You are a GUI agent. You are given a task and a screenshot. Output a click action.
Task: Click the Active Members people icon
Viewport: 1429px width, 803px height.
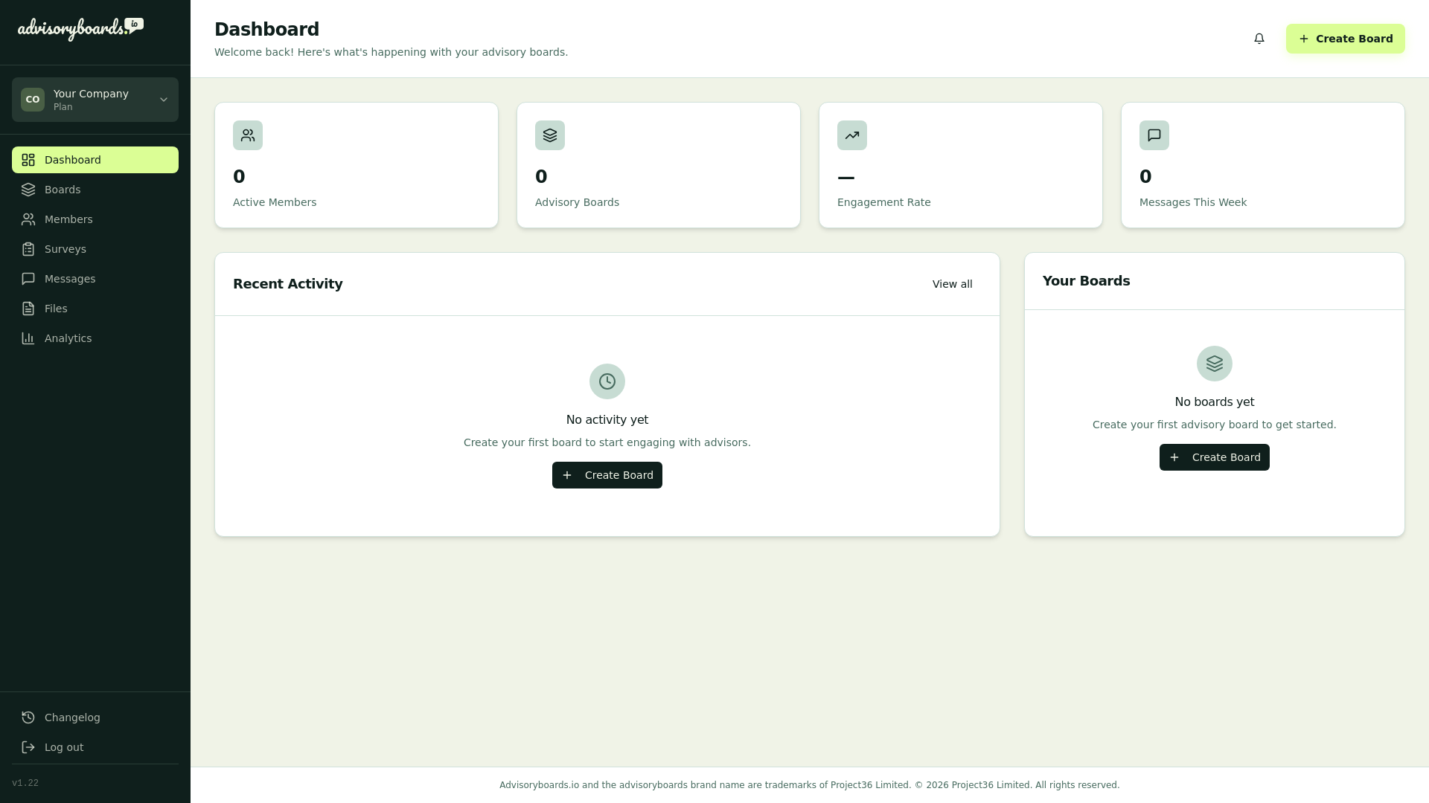(248, 135)
